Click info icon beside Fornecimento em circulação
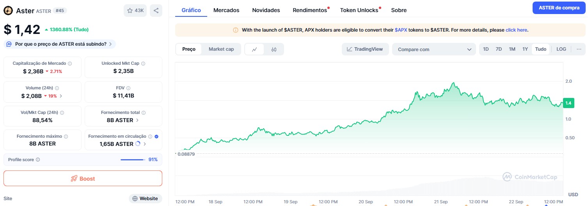The width and height of the screenshot is (588, 206). pos(150,137)
